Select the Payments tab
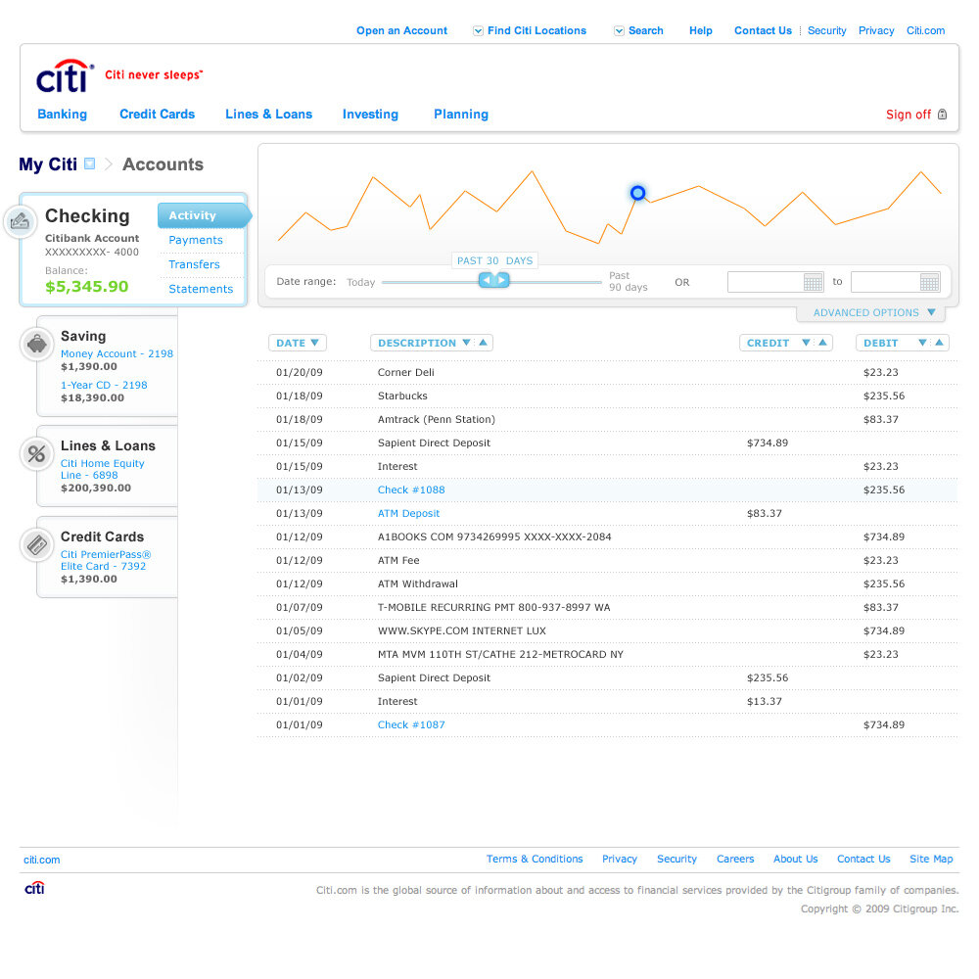 tap(196, 241)
